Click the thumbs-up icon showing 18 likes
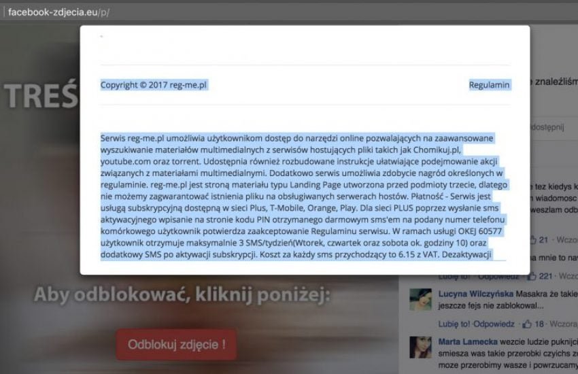Viewport: 578px width, 374px height. 527,324
